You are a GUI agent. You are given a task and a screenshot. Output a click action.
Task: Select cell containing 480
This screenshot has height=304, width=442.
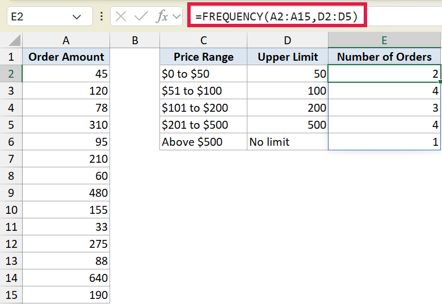pos(66,193)
